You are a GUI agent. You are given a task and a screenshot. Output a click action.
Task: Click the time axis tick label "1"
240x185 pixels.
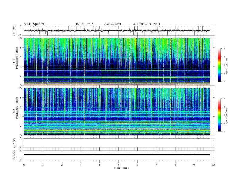[43, 165]
